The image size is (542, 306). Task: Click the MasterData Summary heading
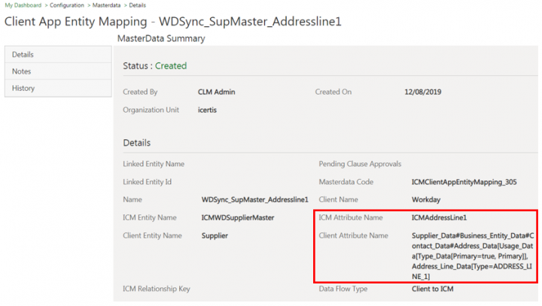click(x=161, y=38)
